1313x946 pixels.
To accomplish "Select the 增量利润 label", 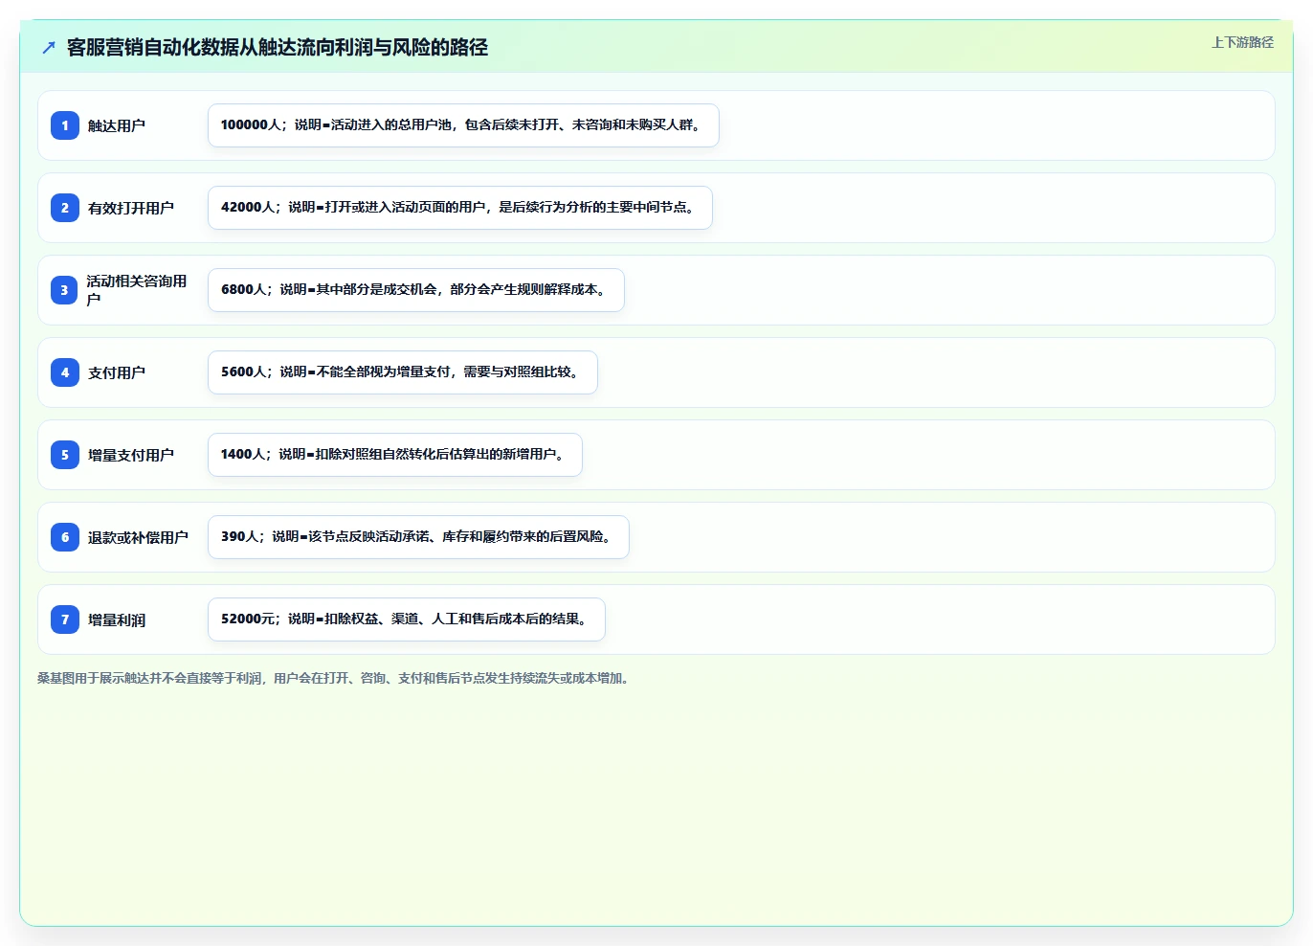I will click(117, 619).
